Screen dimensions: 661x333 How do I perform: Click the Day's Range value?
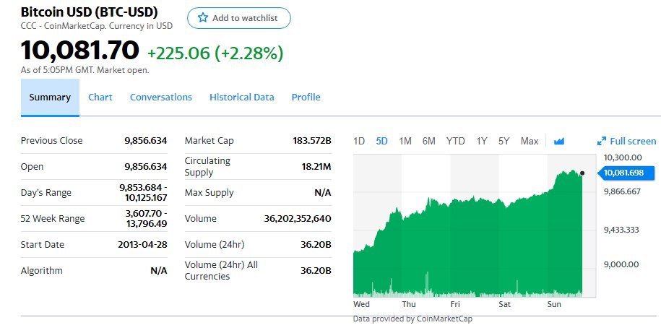143,193
